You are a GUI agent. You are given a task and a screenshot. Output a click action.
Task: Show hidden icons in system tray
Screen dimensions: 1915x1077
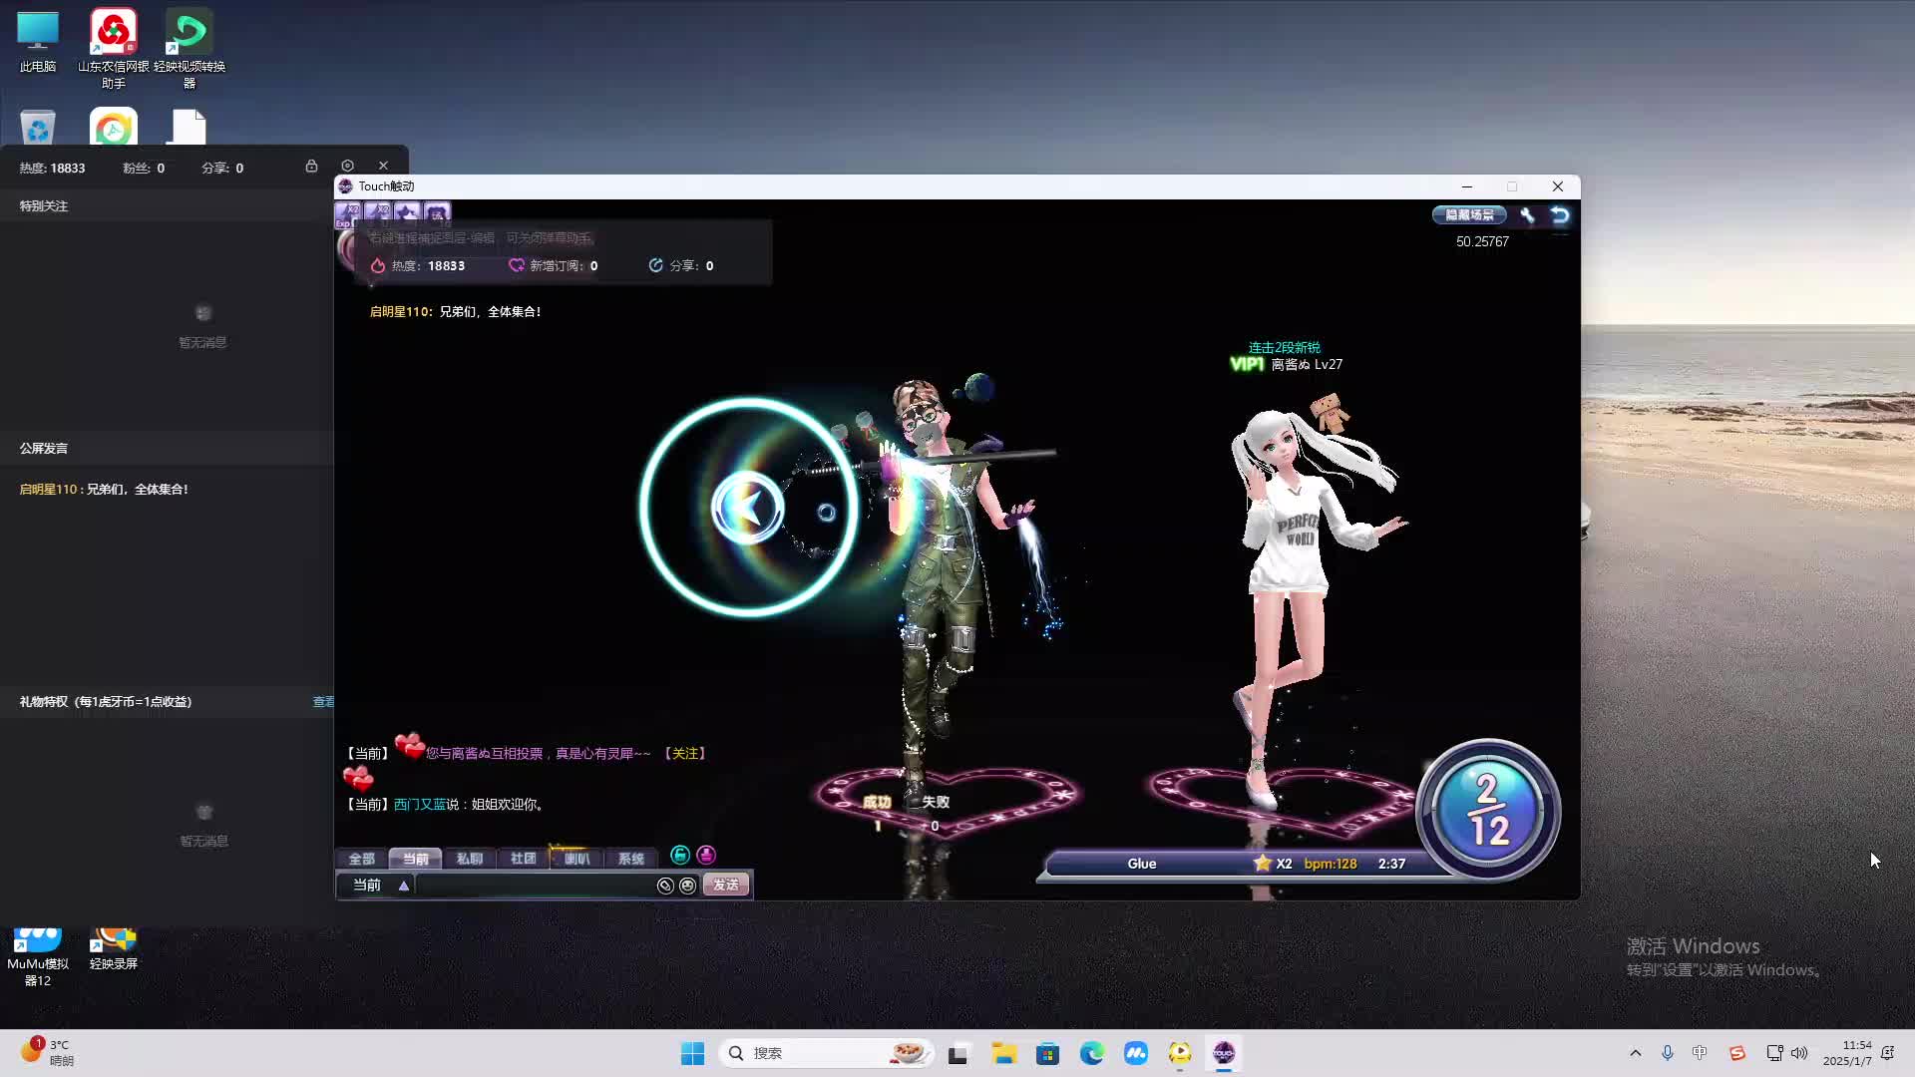coord(1635,1053)
